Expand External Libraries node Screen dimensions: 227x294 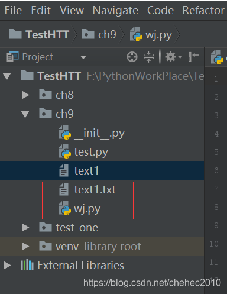point(7,266)
